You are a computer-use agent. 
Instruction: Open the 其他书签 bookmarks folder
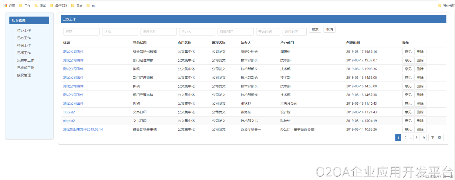click(446, 5)
